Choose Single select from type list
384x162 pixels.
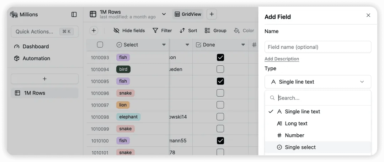300,147
